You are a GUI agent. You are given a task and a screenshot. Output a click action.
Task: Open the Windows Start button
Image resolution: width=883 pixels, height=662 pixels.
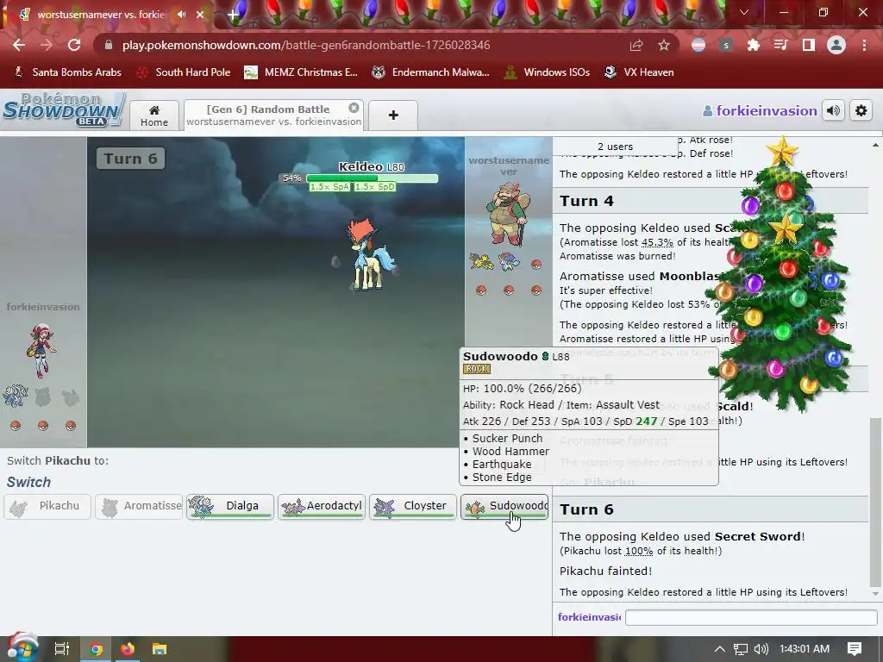pos(22,648)
